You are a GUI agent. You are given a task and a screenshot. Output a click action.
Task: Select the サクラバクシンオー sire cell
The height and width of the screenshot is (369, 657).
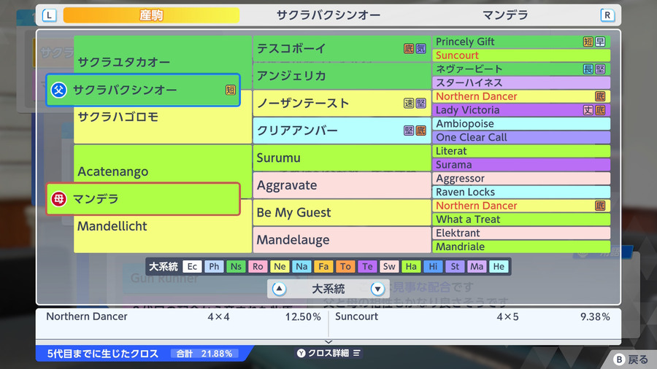pyautogui.click(x=143, y=90)
